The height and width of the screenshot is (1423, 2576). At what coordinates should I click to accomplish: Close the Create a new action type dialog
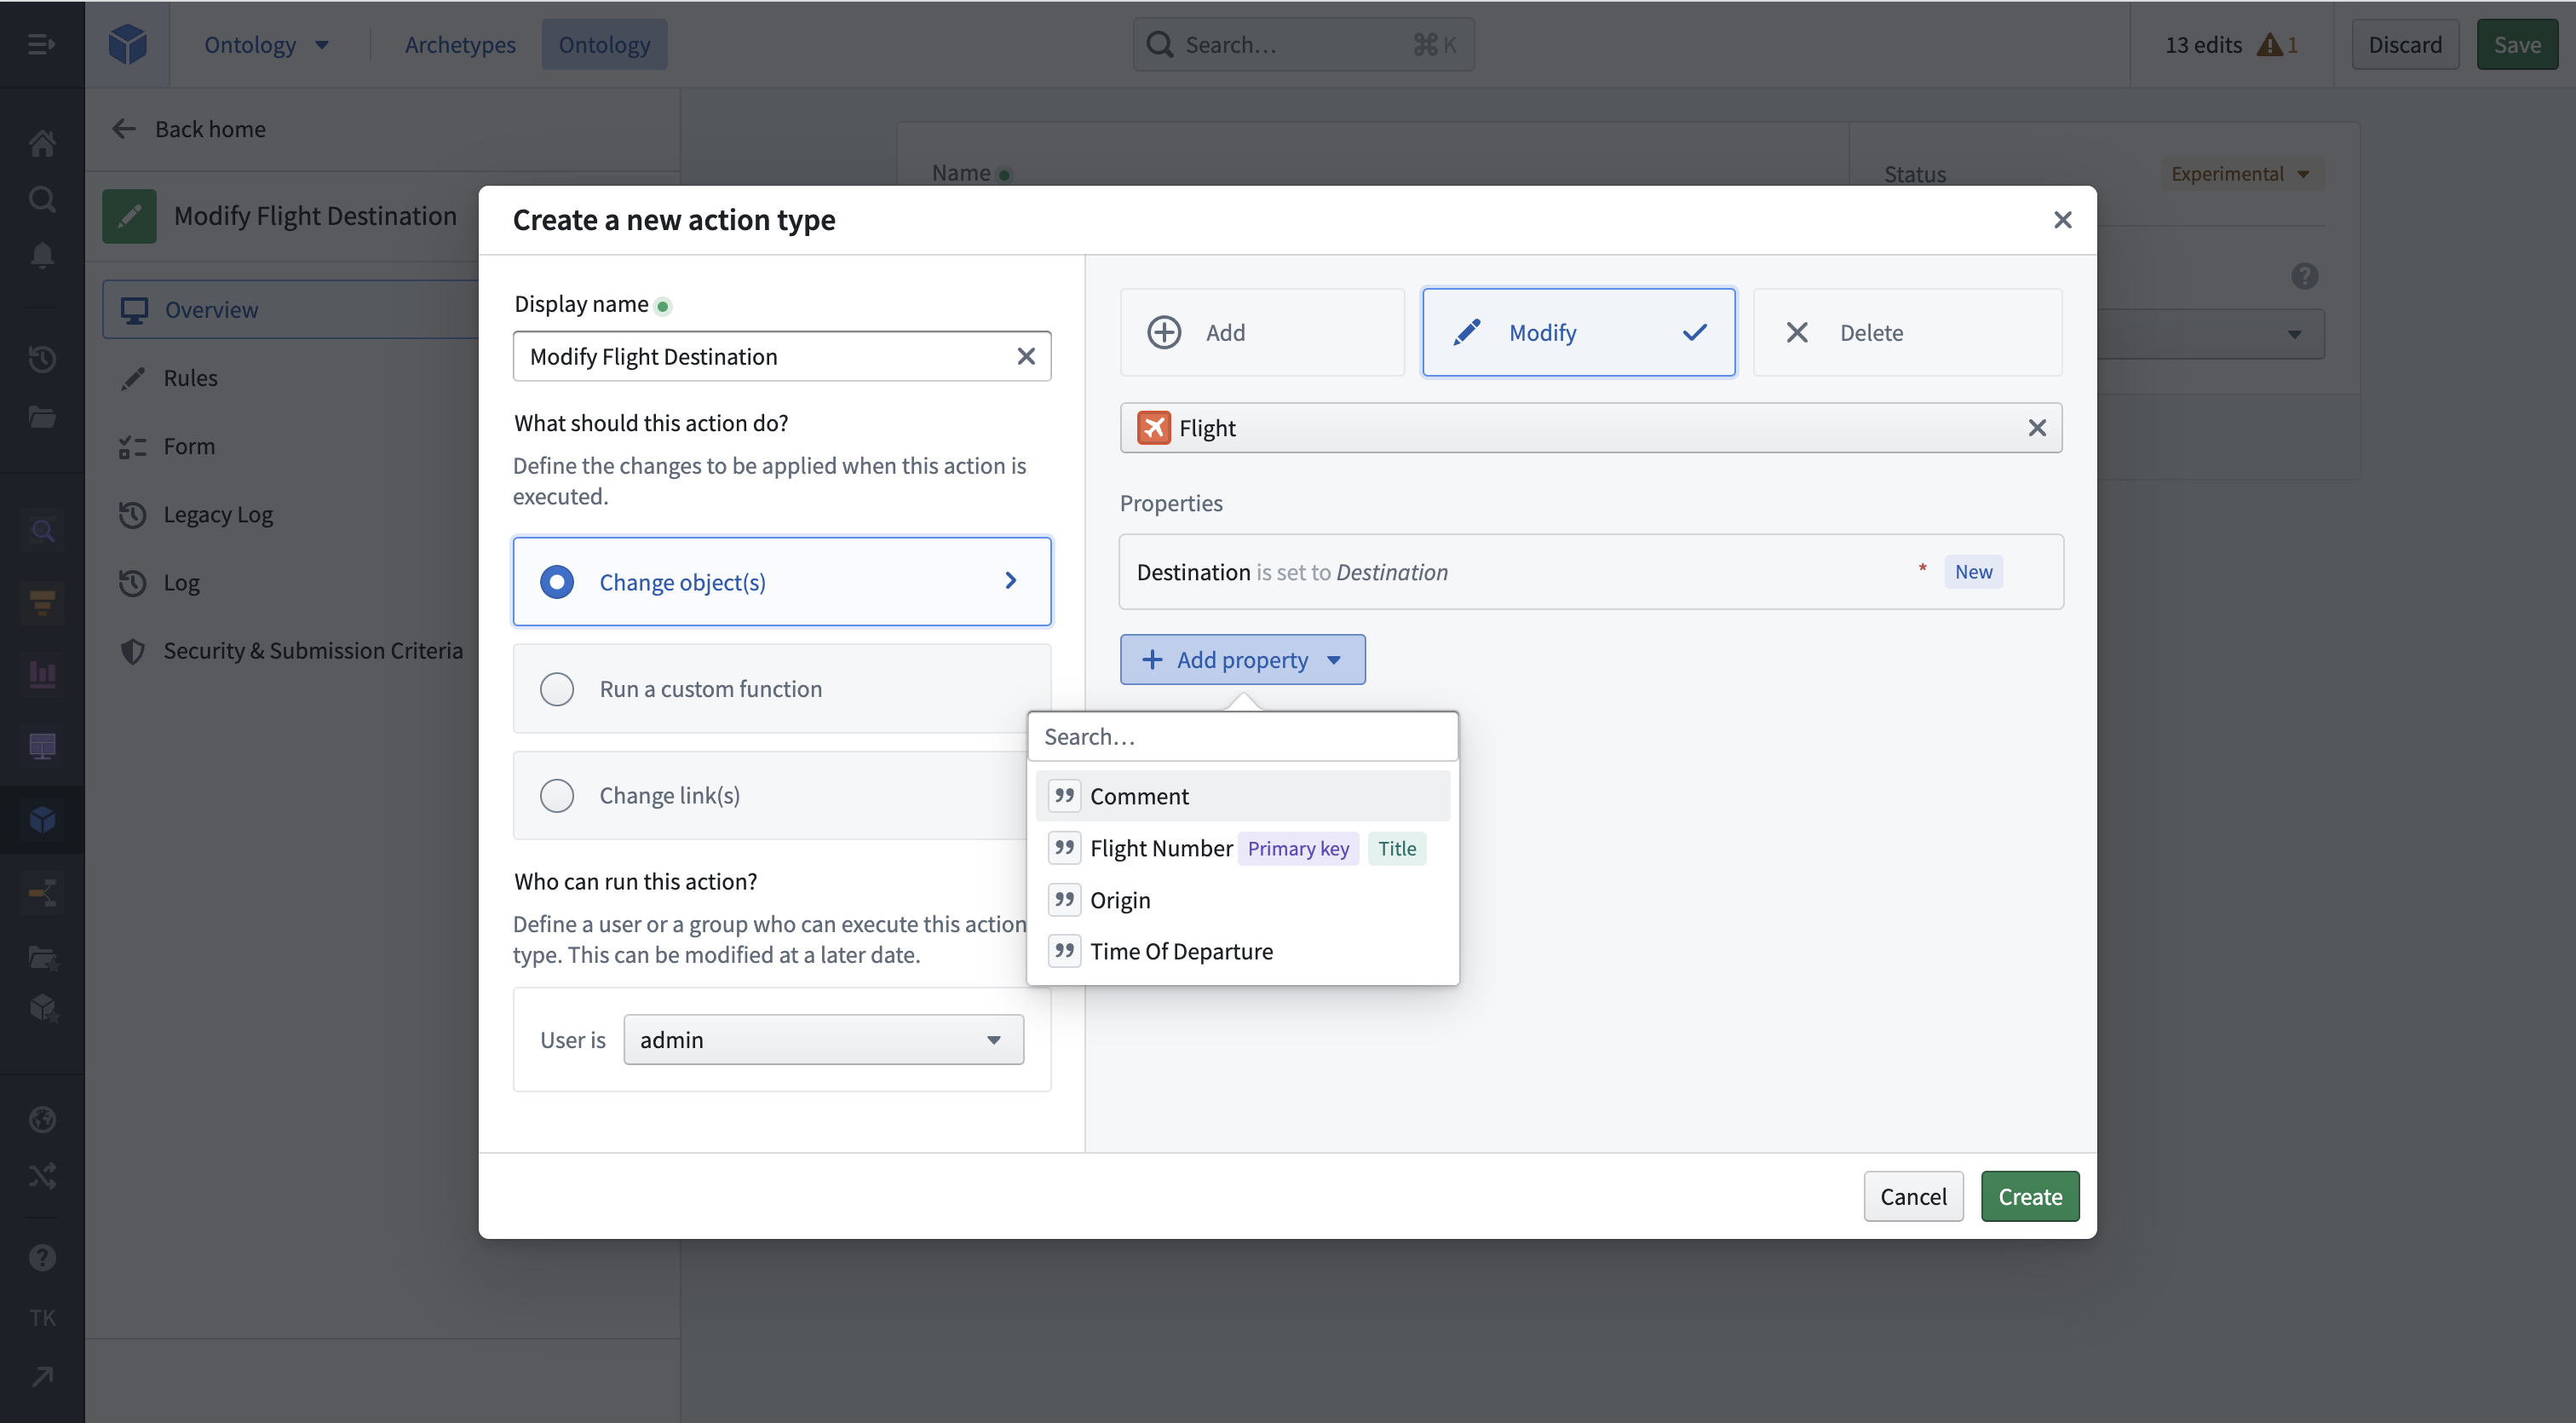[x=2062, y=220]
